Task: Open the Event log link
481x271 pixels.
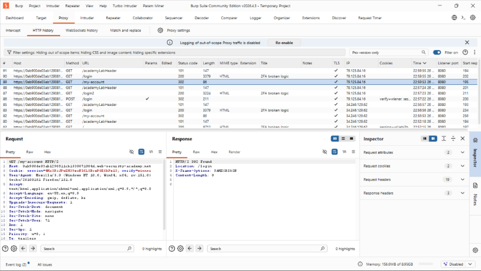Action: click(x=16, y=264)
